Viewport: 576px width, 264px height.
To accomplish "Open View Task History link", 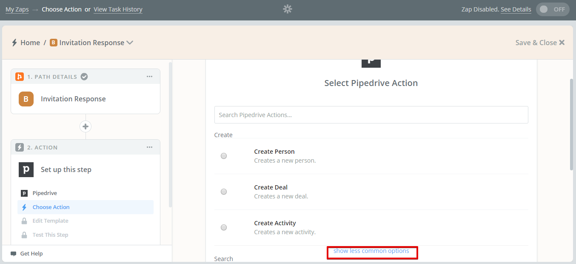I will [118, 9].
